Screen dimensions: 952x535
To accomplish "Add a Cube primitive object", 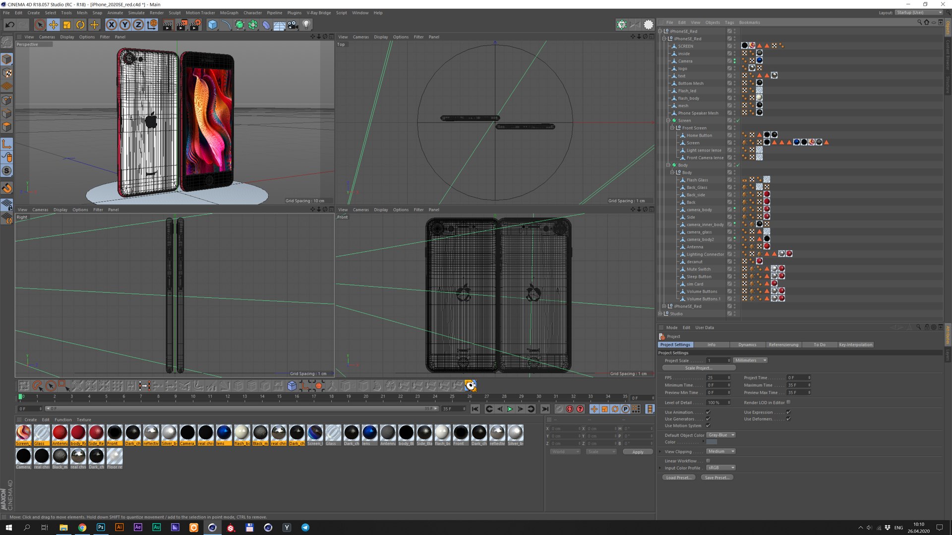I will [x=213, y=24].
